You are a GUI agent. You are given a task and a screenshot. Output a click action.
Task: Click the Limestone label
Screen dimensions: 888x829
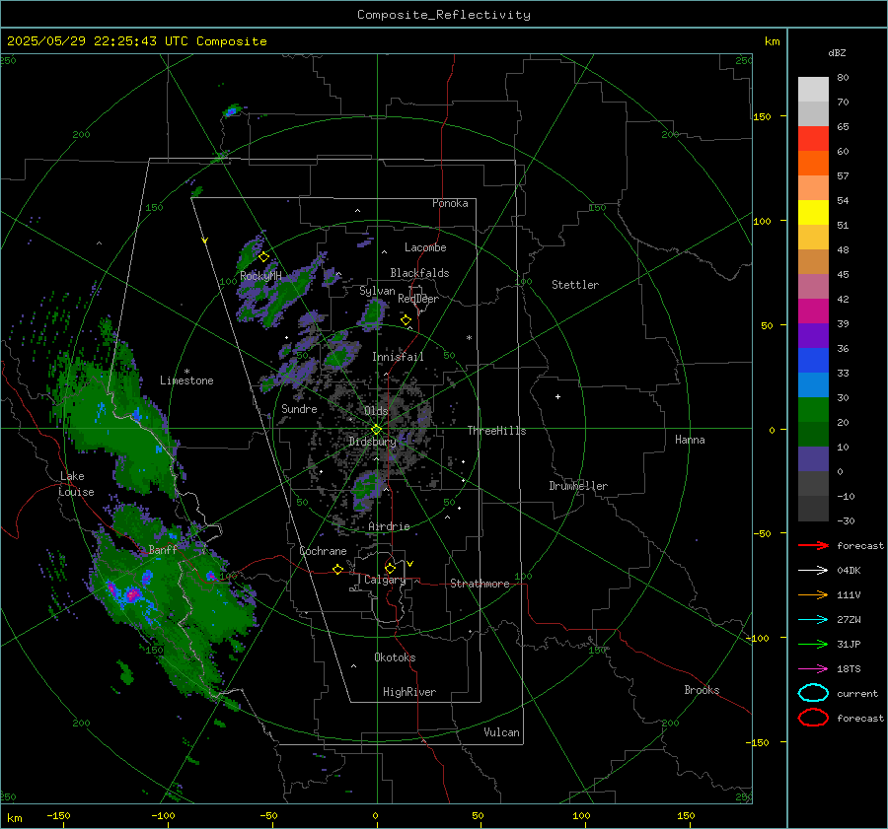186,380
